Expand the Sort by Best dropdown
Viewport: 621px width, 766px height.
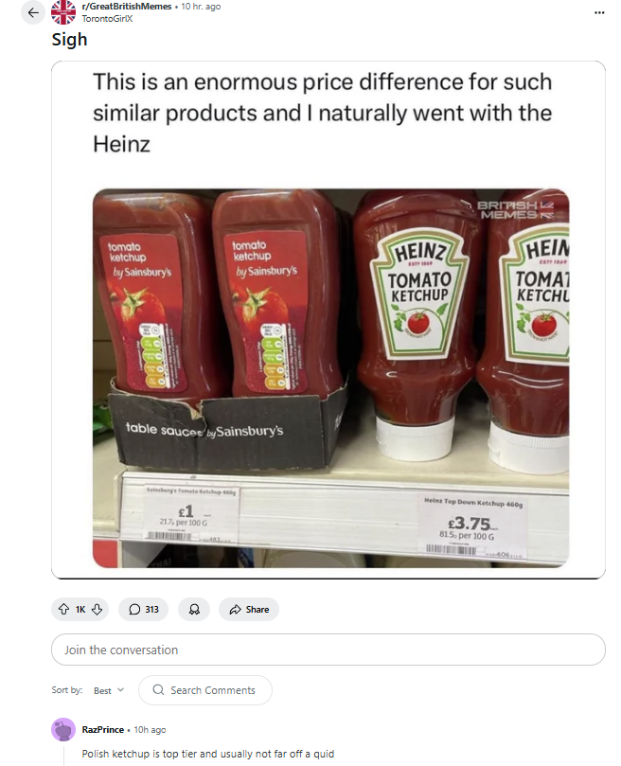coord(108,690)
